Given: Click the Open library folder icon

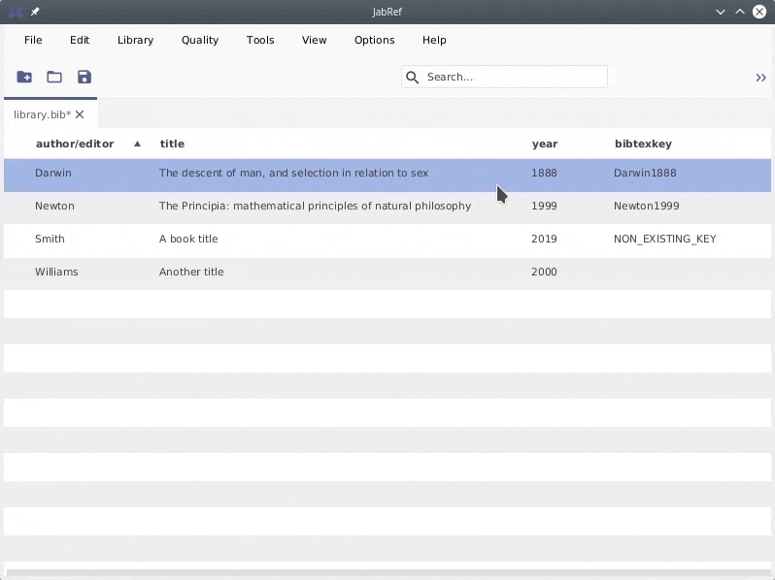Looking at the screenshot, I should tap(54, 78).
